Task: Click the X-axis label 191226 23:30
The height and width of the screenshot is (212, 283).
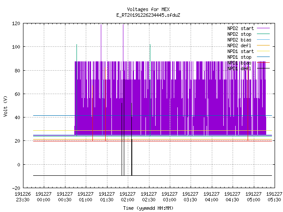Action: [23, 197]
